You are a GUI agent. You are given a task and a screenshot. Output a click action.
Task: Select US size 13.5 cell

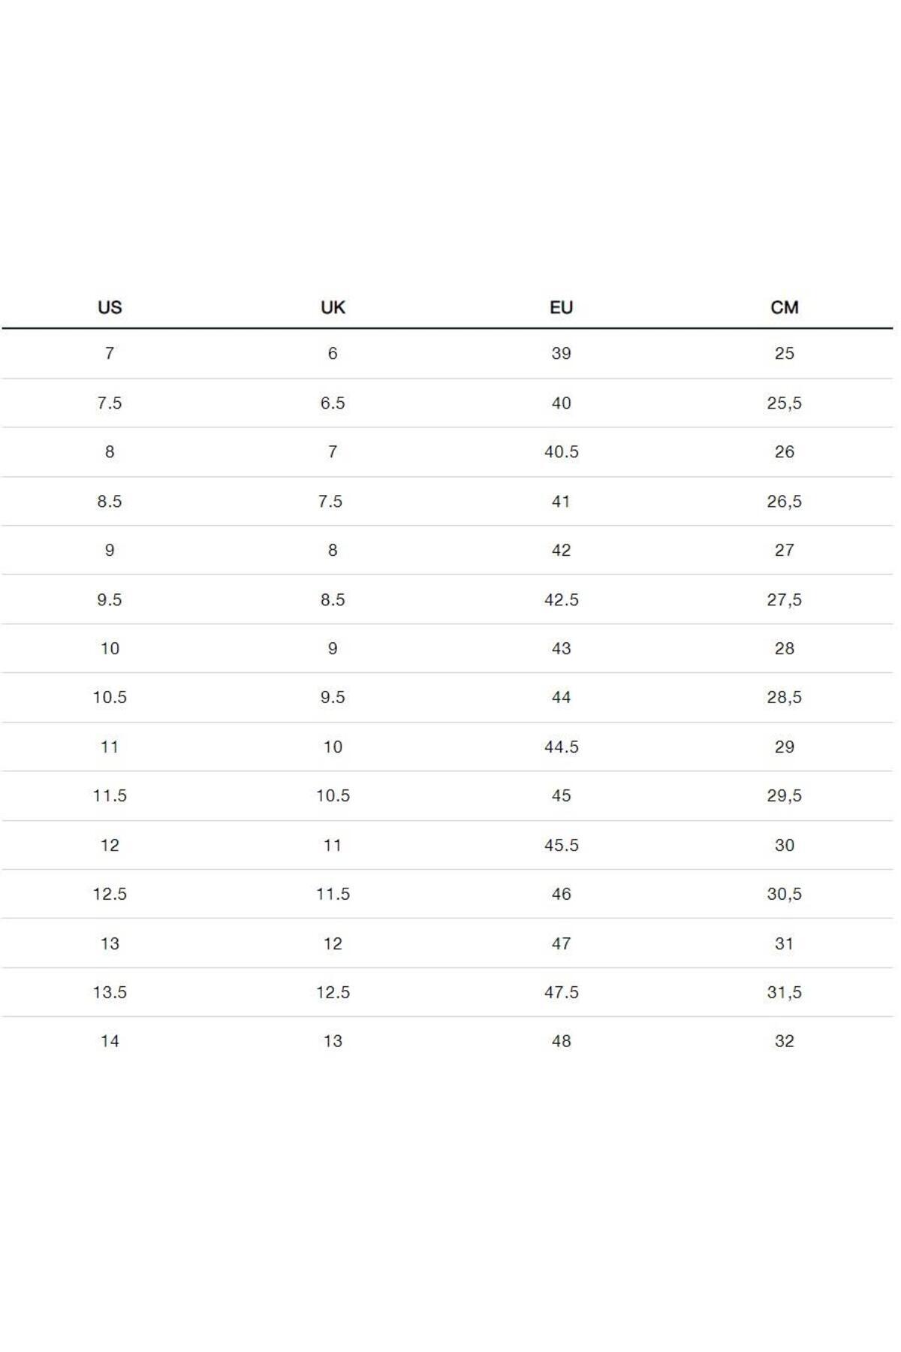[110, 993]
